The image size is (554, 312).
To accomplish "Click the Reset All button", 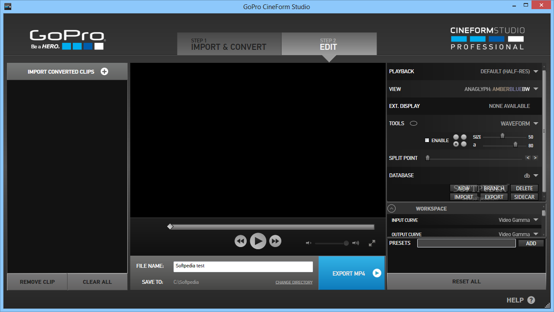I will pyautogui.click(x=467, y=281).
